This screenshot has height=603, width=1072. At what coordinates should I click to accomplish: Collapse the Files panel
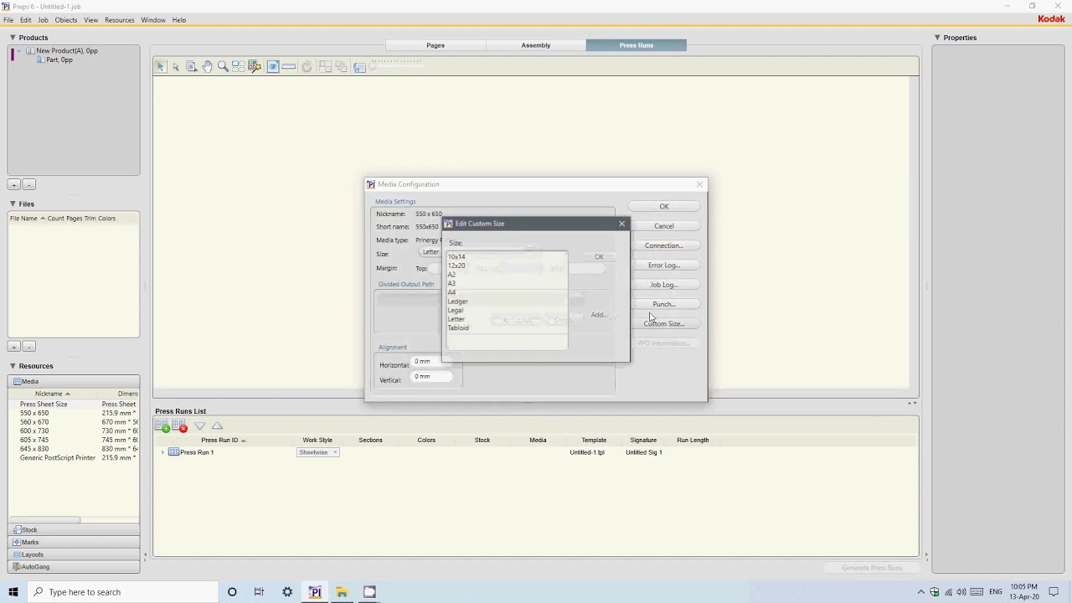13,204
